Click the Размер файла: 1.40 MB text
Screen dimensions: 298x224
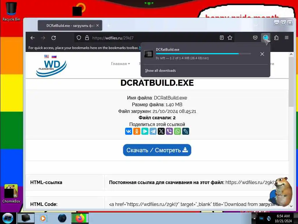[x=157, y=105]
